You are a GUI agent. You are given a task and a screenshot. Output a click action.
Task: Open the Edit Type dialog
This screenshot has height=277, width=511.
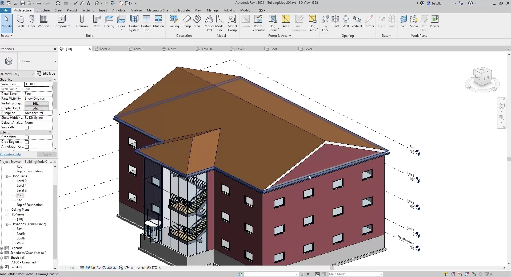(x=46, y=74)
